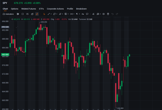The height and width of the screenshot is (110, 162).
Task: Toggle drawings visibility eye icon
Action: [104, 14]
